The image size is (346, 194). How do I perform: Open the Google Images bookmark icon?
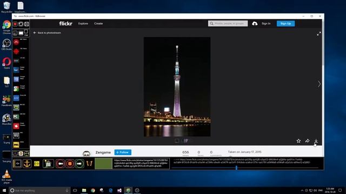(x=16, y=88)
